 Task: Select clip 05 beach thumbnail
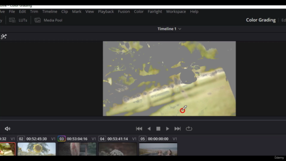click(x=158, y=149)
